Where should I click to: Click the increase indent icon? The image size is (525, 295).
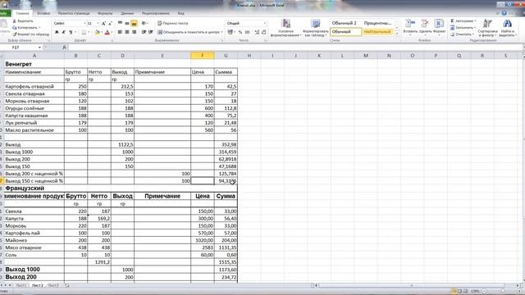tap(151, 32)
